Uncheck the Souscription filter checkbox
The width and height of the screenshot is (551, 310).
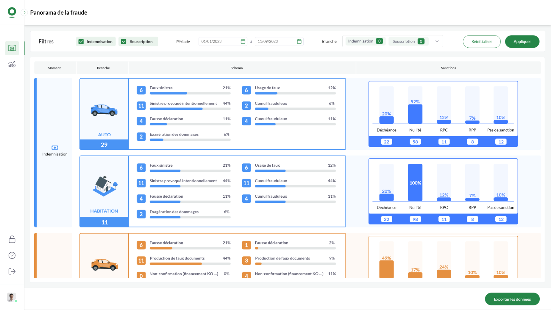point(124,42)
